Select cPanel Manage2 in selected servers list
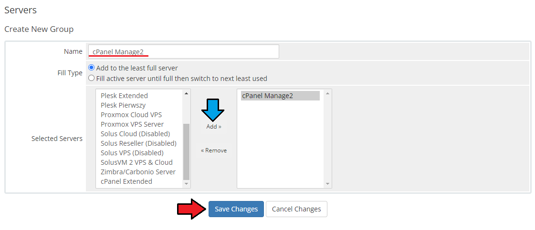The width and height of the screenshot is (535, 230). [x=280, y=96]
